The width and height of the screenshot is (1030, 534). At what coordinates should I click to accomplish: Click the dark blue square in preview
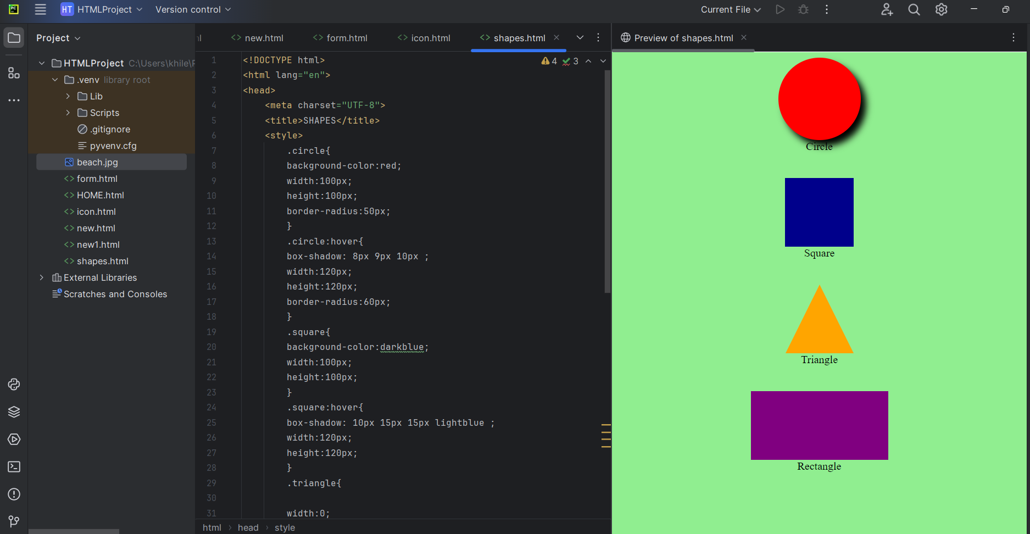click(819, 212)
